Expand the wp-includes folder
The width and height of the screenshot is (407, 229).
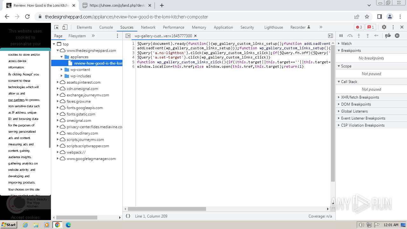pos(62,76)
